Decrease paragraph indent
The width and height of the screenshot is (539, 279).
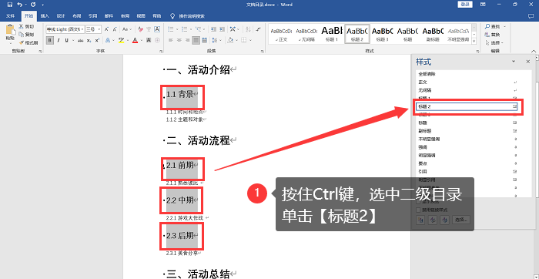213,29
